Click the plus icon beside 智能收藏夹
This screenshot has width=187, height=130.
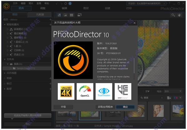pos(50,24)
